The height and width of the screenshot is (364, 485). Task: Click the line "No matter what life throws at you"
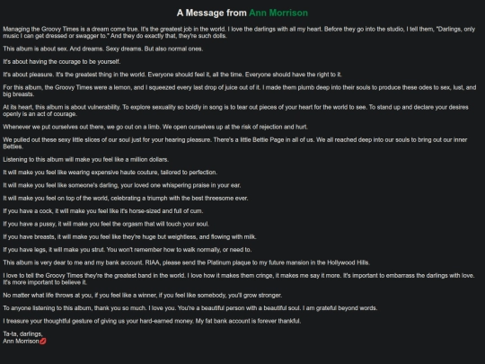(x=142, y=296)
